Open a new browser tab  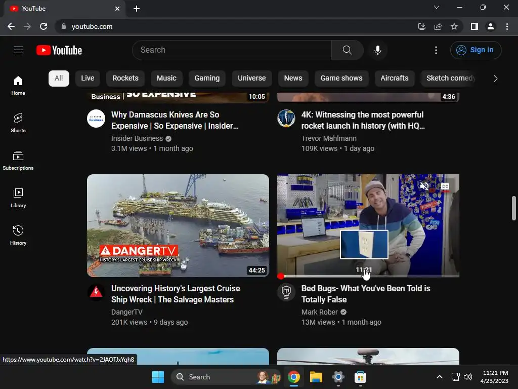point(137,9)
